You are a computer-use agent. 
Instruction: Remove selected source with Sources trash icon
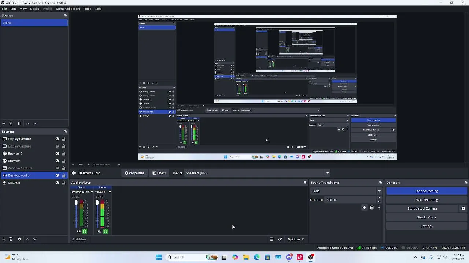click(11, 239)
